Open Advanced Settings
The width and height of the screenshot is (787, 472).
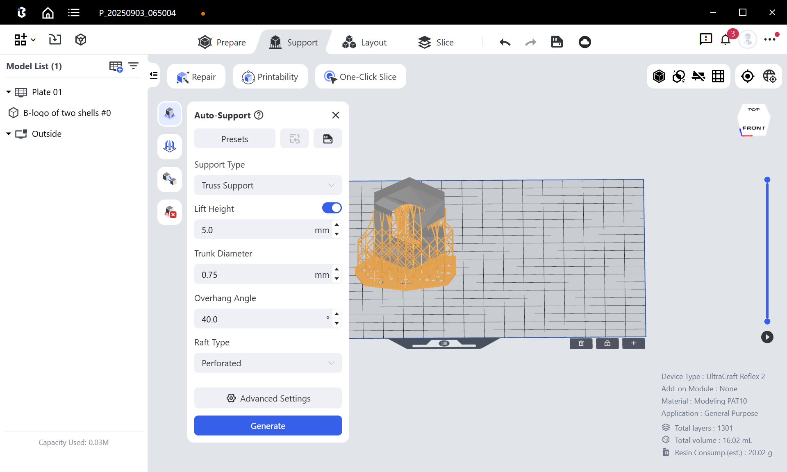click(268, 398)
